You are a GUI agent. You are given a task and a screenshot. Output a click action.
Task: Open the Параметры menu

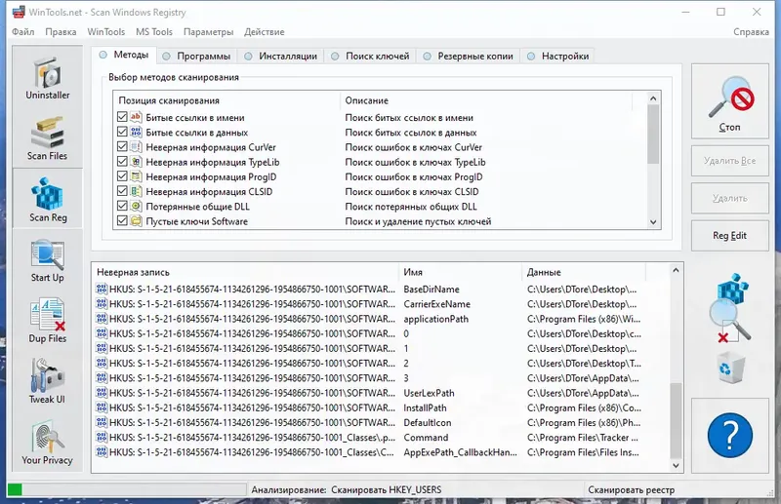[x=208, y=32]
